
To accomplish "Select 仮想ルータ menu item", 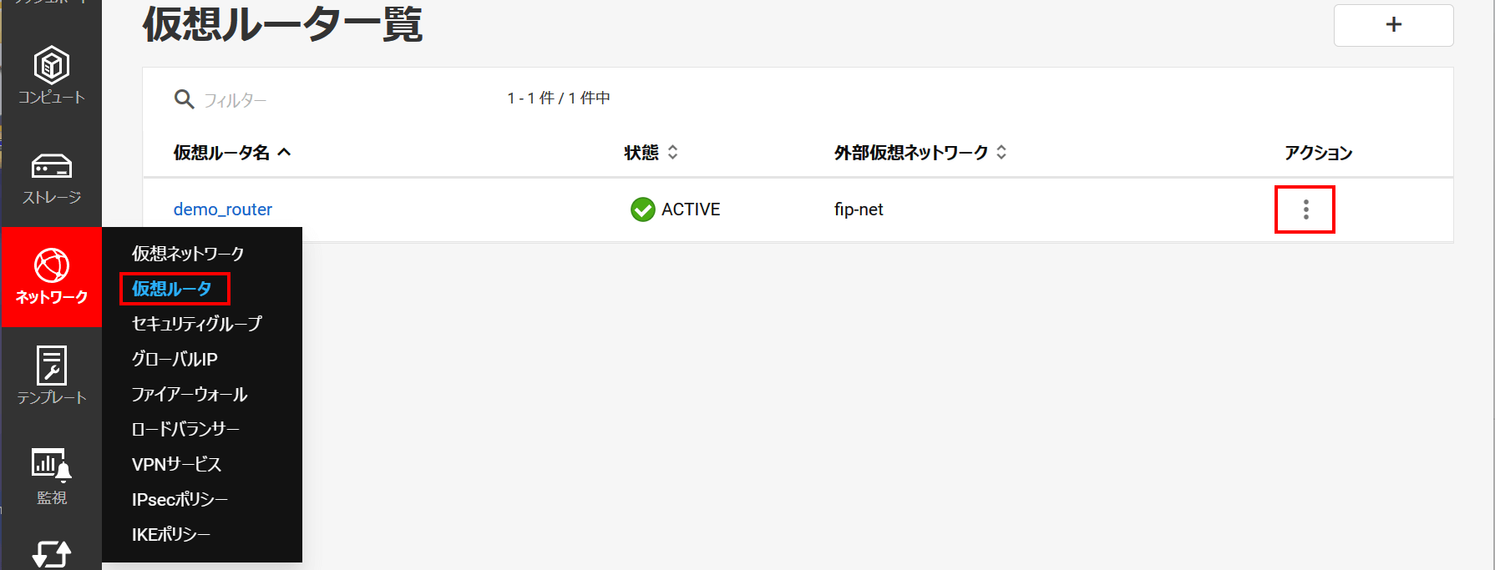I will (172, 289).
